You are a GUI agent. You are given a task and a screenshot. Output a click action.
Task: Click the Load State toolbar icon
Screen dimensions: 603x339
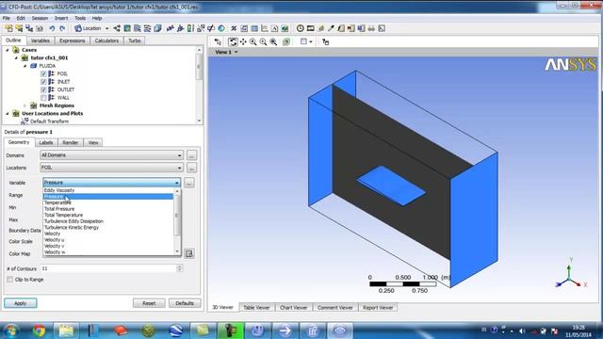pos(19,28)
